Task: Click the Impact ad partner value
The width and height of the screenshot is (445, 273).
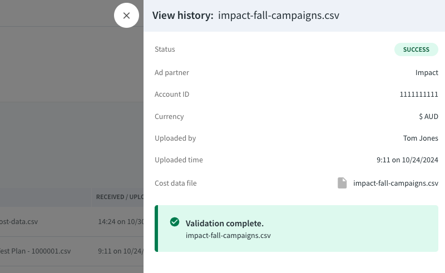Action: (427, 73)
